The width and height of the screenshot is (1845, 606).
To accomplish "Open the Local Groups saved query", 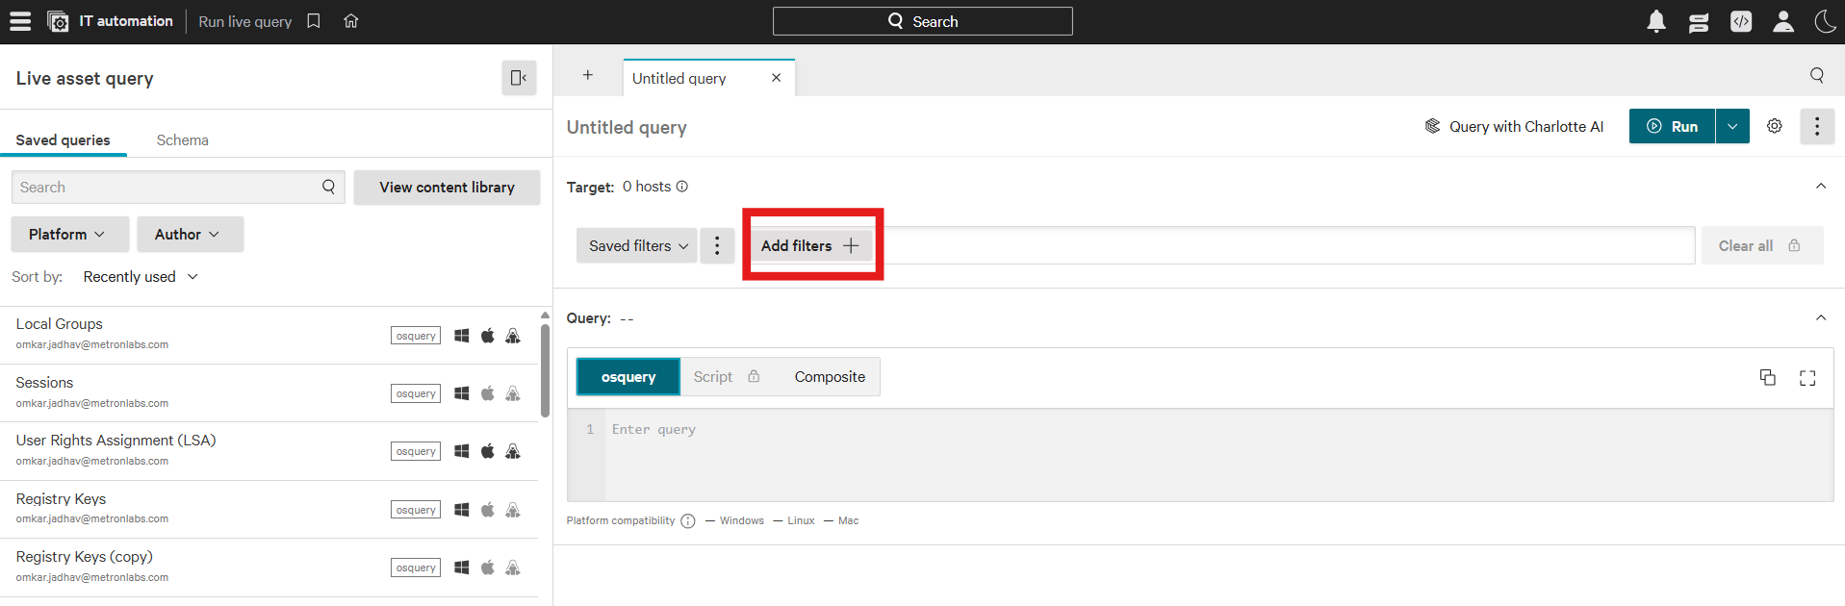I will [x=269, y=335].
